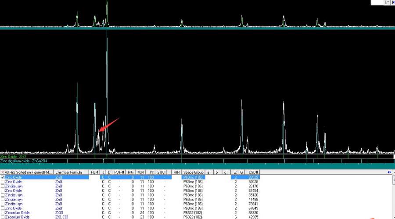Image resolution: width=395 pixels, height=219 pixels.
Task: Click the name 'Zinc Oxide' in CSD# 67454 row
Action: 13,190
